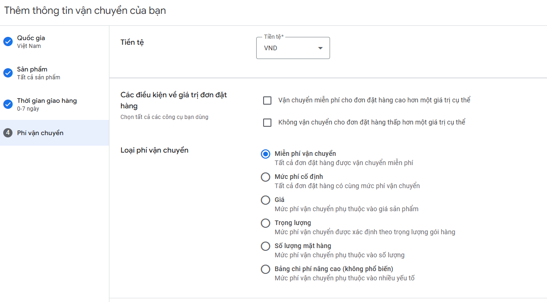Click the Sản phẩm completed checkmark icon
Screen dimensions: 547x302
pos(8,73)
